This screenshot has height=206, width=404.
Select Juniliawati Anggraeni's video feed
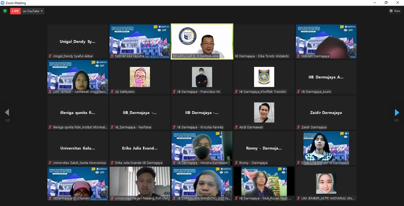click(78, 77)
